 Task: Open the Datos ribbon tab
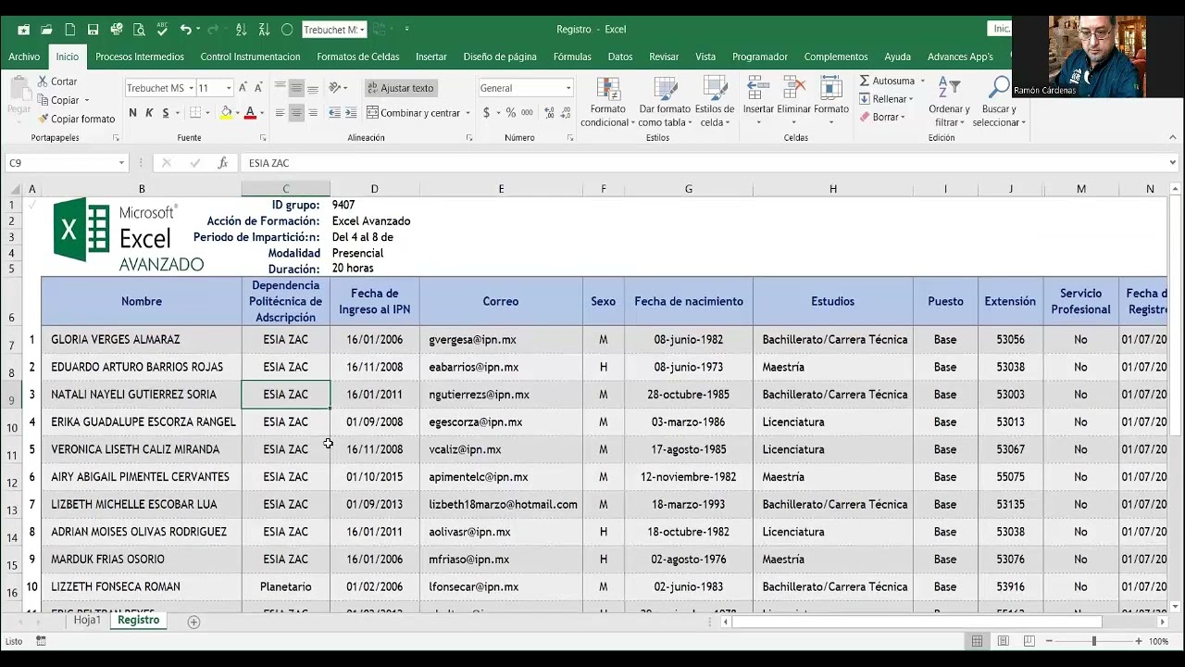[x=620, y=57]
